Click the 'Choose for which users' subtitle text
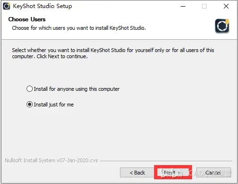This screenshot has width=238, height=184. tap(79, 28)
